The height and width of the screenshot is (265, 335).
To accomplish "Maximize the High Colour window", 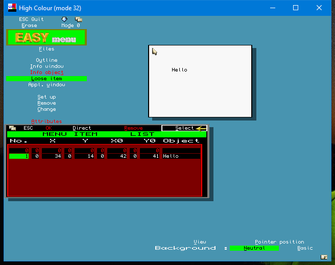I will [296, 8].
